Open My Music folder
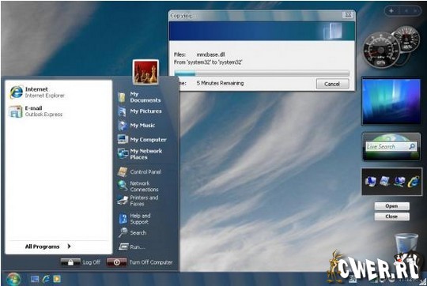The height and width of the screenshot is (286, 427). [x=137, y=126]
